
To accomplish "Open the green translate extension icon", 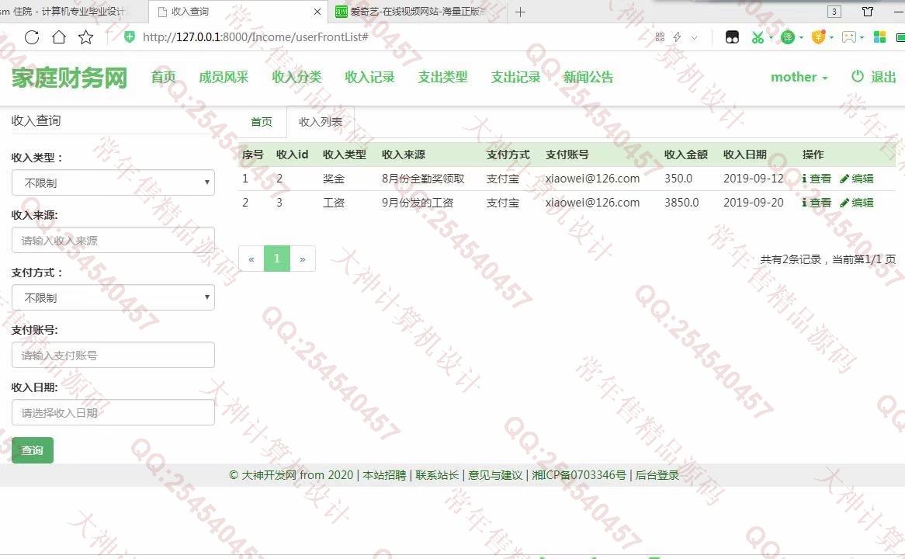I will pyautogui.click(x=787, y=37).
